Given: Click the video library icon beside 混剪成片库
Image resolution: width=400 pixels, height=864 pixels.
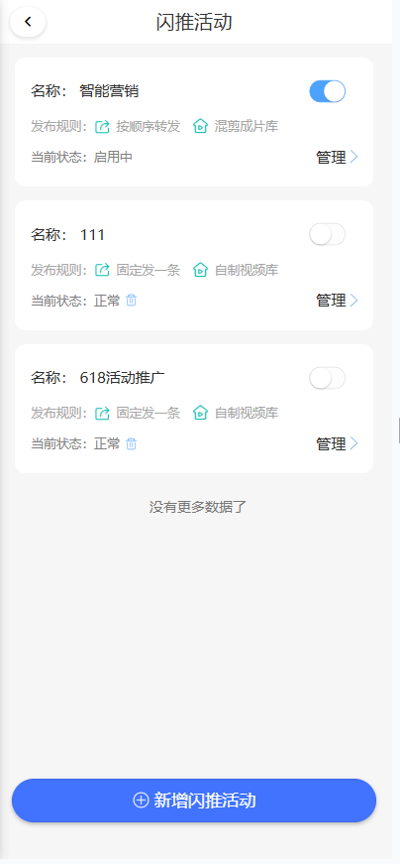Looking at the screenshot, I should (201, 126).
